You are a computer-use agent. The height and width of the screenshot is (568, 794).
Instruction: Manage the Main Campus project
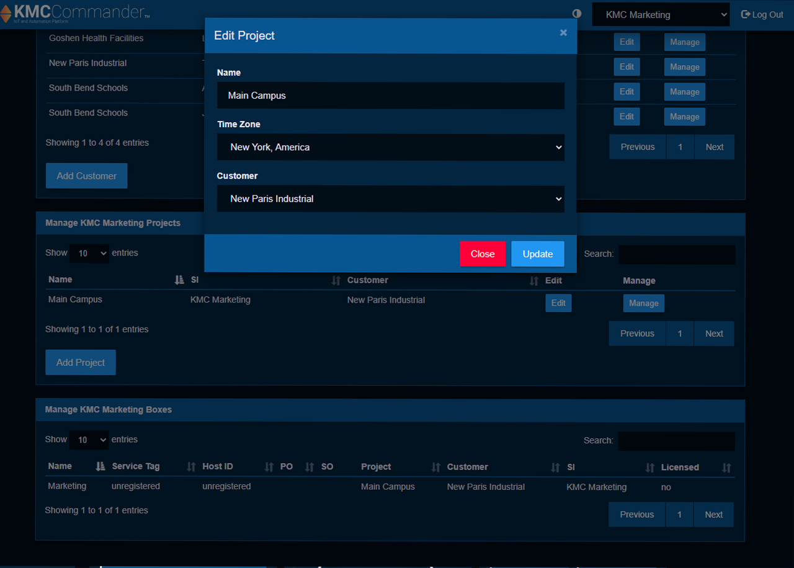(x=644, y=303)
